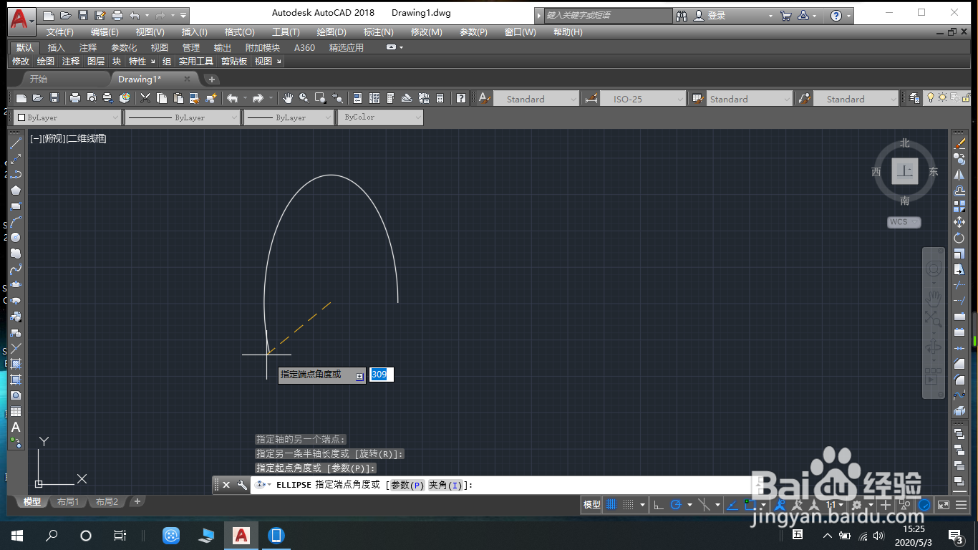The width and height of the screenshot is (978, 550).
Task: Click the Rotate tool in right toolbar
Action: (x=959, y=238)
